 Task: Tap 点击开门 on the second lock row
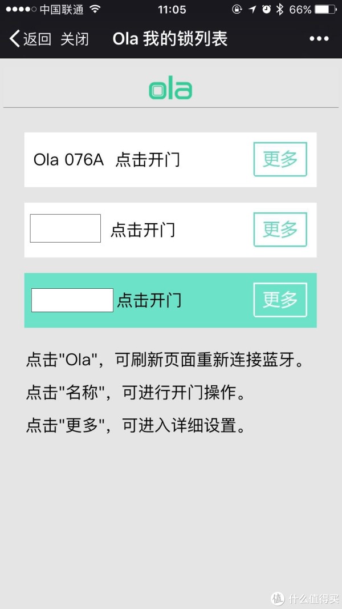[142, 230]
